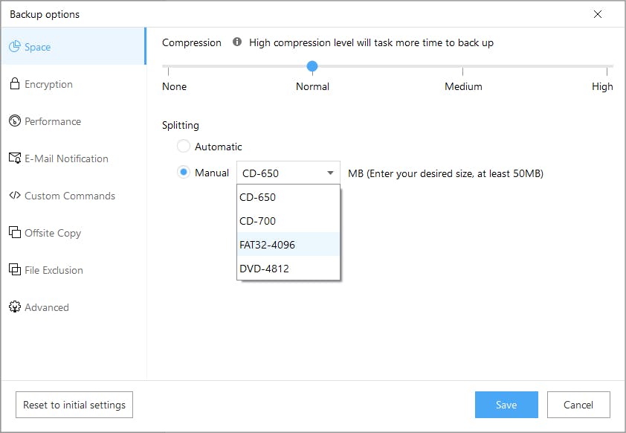Screen dimensions: 626x433
Task: Click the Space pie chart icon
Action: click(14, 47)
